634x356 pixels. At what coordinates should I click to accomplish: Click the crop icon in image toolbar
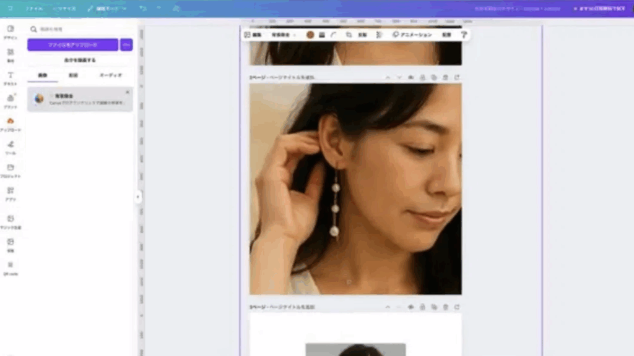(x=349, y=35)
